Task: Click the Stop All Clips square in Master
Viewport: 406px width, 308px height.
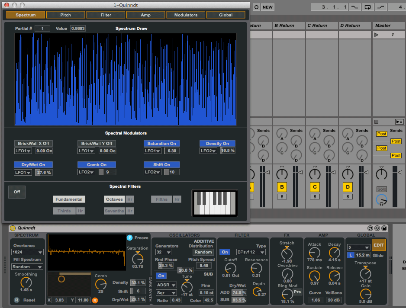Action: point(377,122)
